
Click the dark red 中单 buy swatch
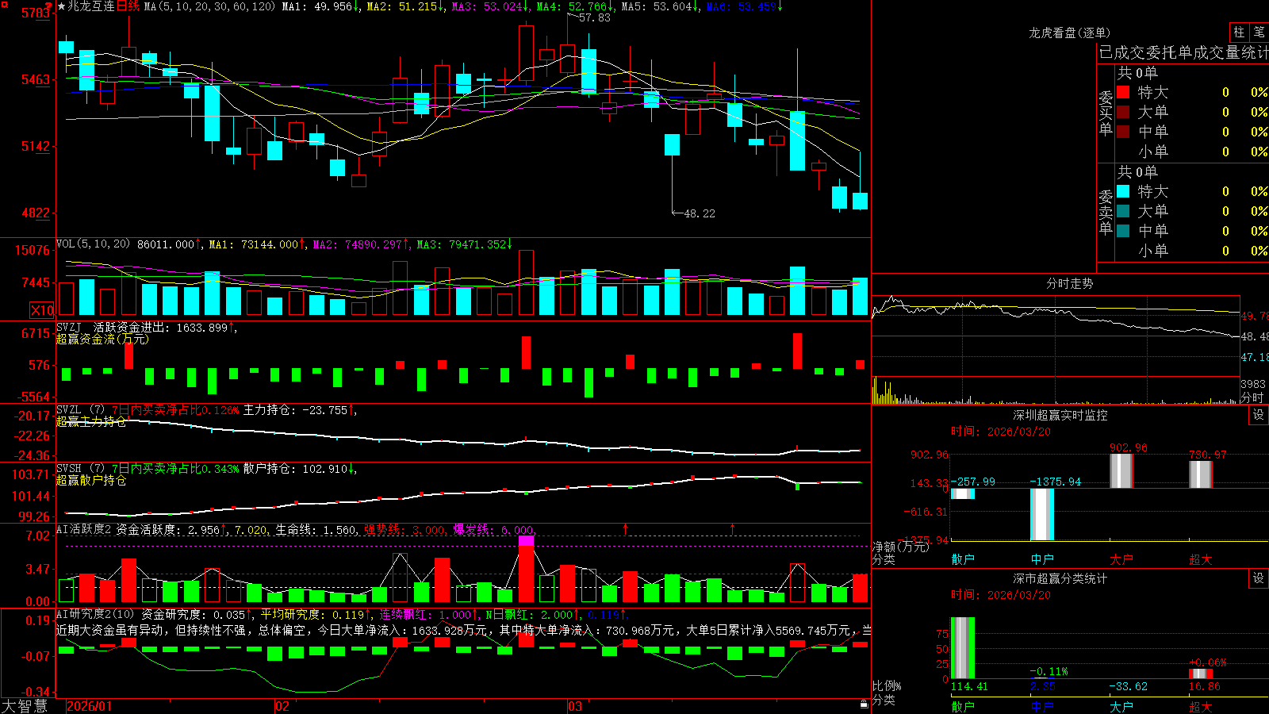point(1123,132)
